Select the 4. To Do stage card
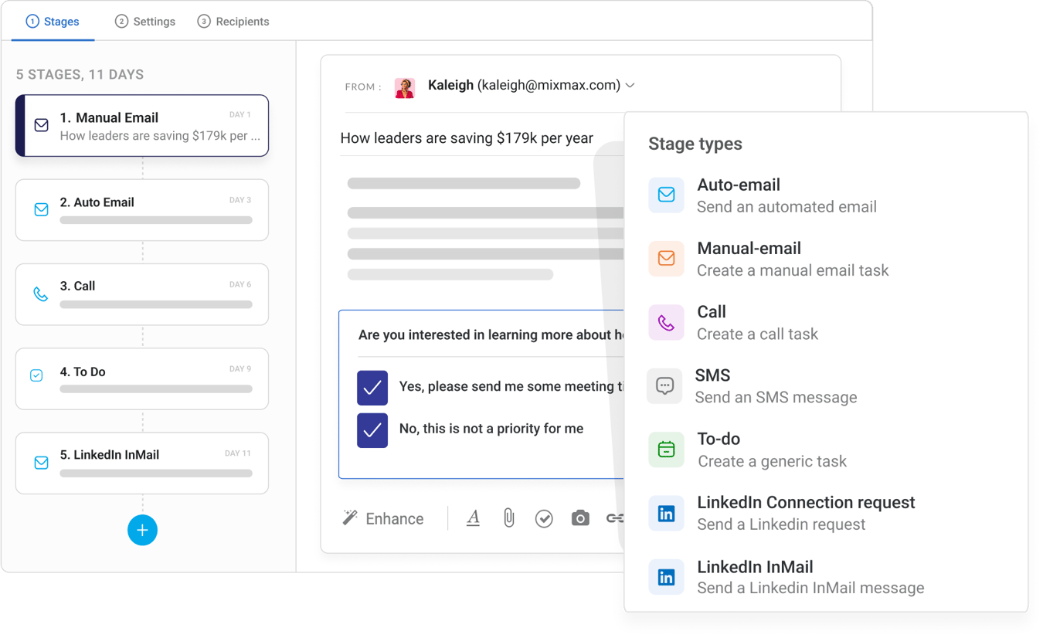 [x=142, y=378]
